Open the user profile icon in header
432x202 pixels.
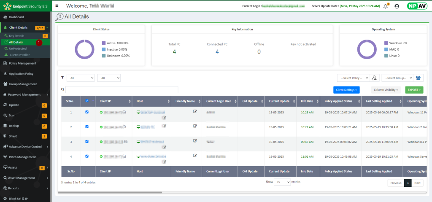click(397, 6)
